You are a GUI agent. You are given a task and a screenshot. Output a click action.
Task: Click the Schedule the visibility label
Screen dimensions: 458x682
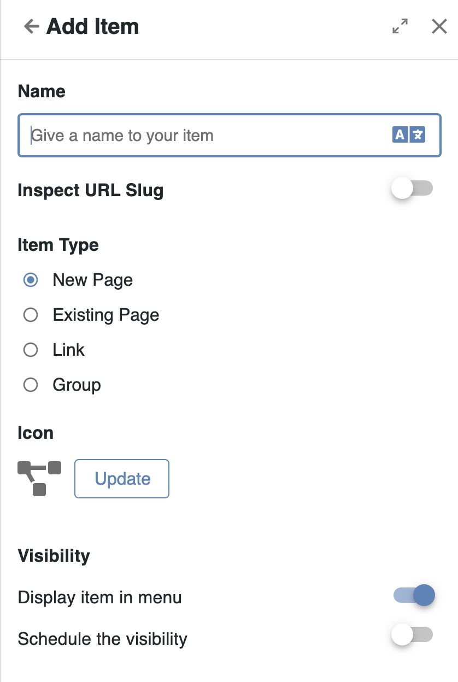tap(103, 639)
